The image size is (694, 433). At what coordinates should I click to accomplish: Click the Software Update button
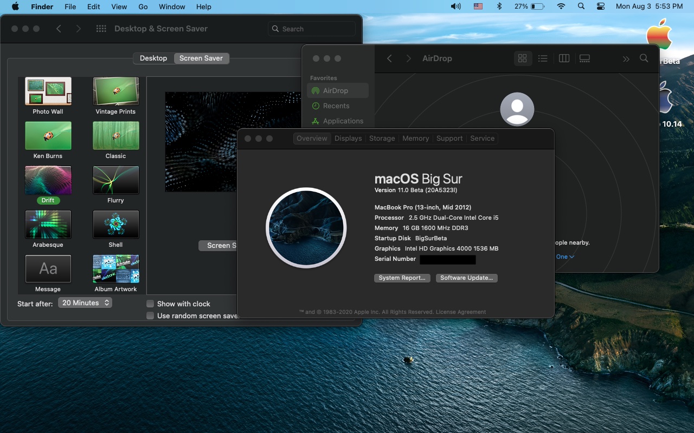(x=466, y=278)
